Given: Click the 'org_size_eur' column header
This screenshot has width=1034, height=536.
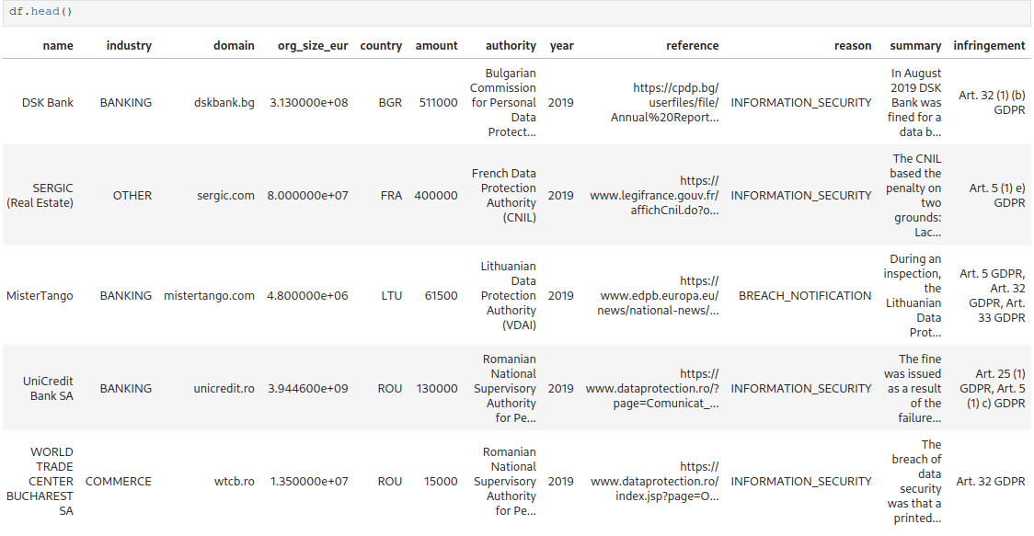Looking at the screenshot, I should tap(313, 46).
